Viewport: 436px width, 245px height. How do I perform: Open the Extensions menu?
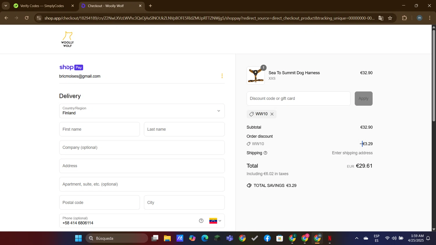click(x=404, y=18)
